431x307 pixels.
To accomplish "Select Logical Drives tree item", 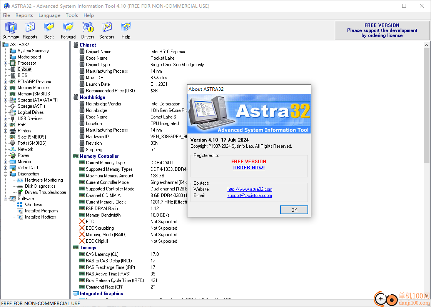I will pyautogui.click(x=30, y=112).
